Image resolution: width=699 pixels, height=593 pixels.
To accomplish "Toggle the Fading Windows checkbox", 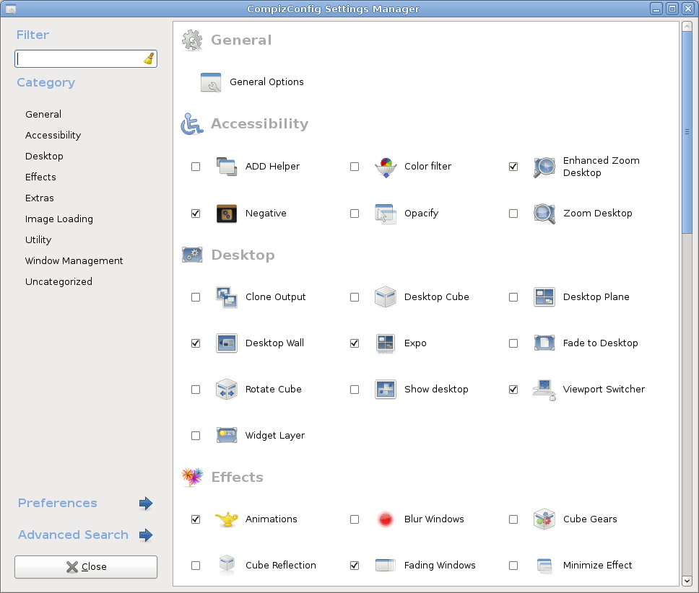I will click(355, 565).
